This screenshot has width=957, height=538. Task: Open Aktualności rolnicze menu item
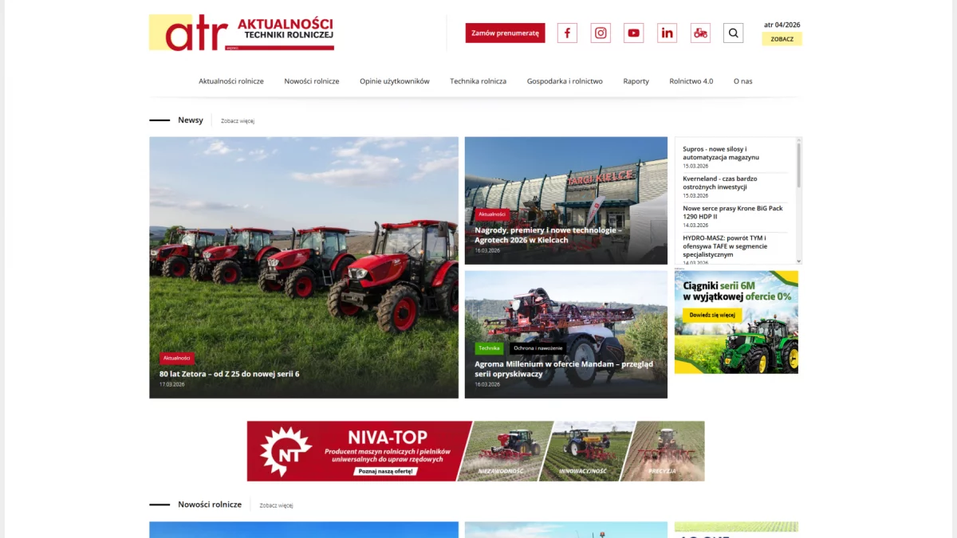coord(231,81)
